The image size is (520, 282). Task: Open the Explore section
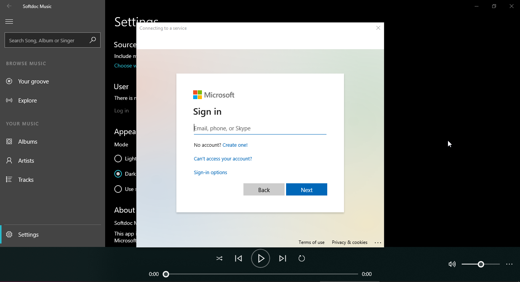coord(53,101)
